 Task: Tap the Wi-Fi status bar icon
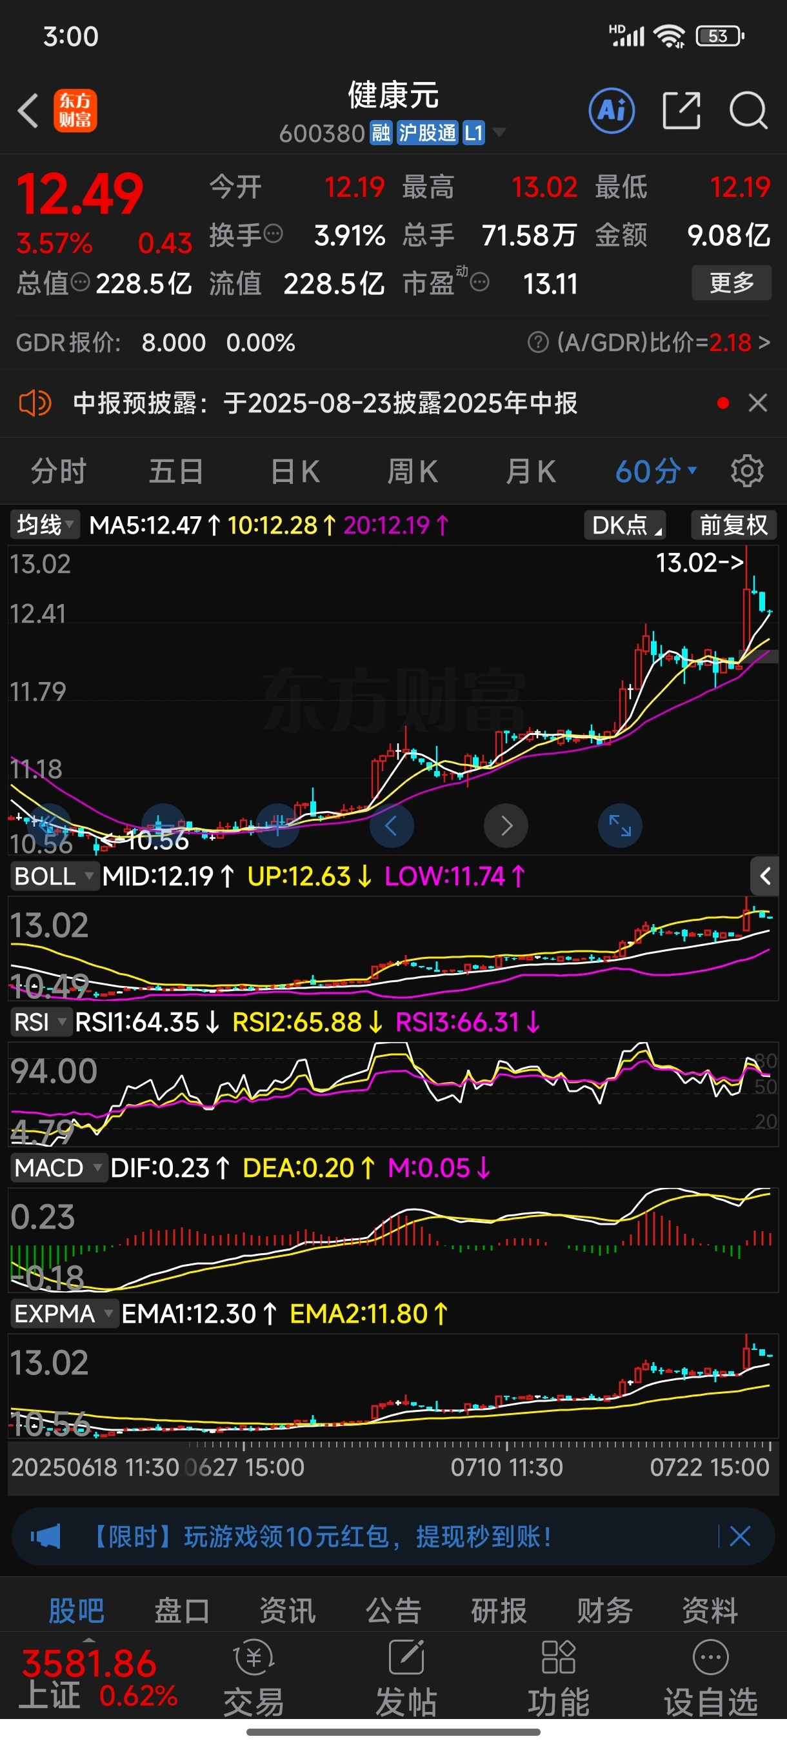pyautogui.click(x=669, y=36)
